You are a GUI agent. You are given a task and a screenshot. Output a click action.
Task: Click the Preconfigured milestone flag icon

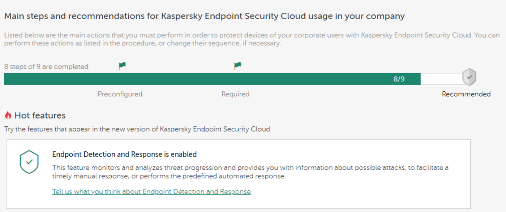(122, 65)
